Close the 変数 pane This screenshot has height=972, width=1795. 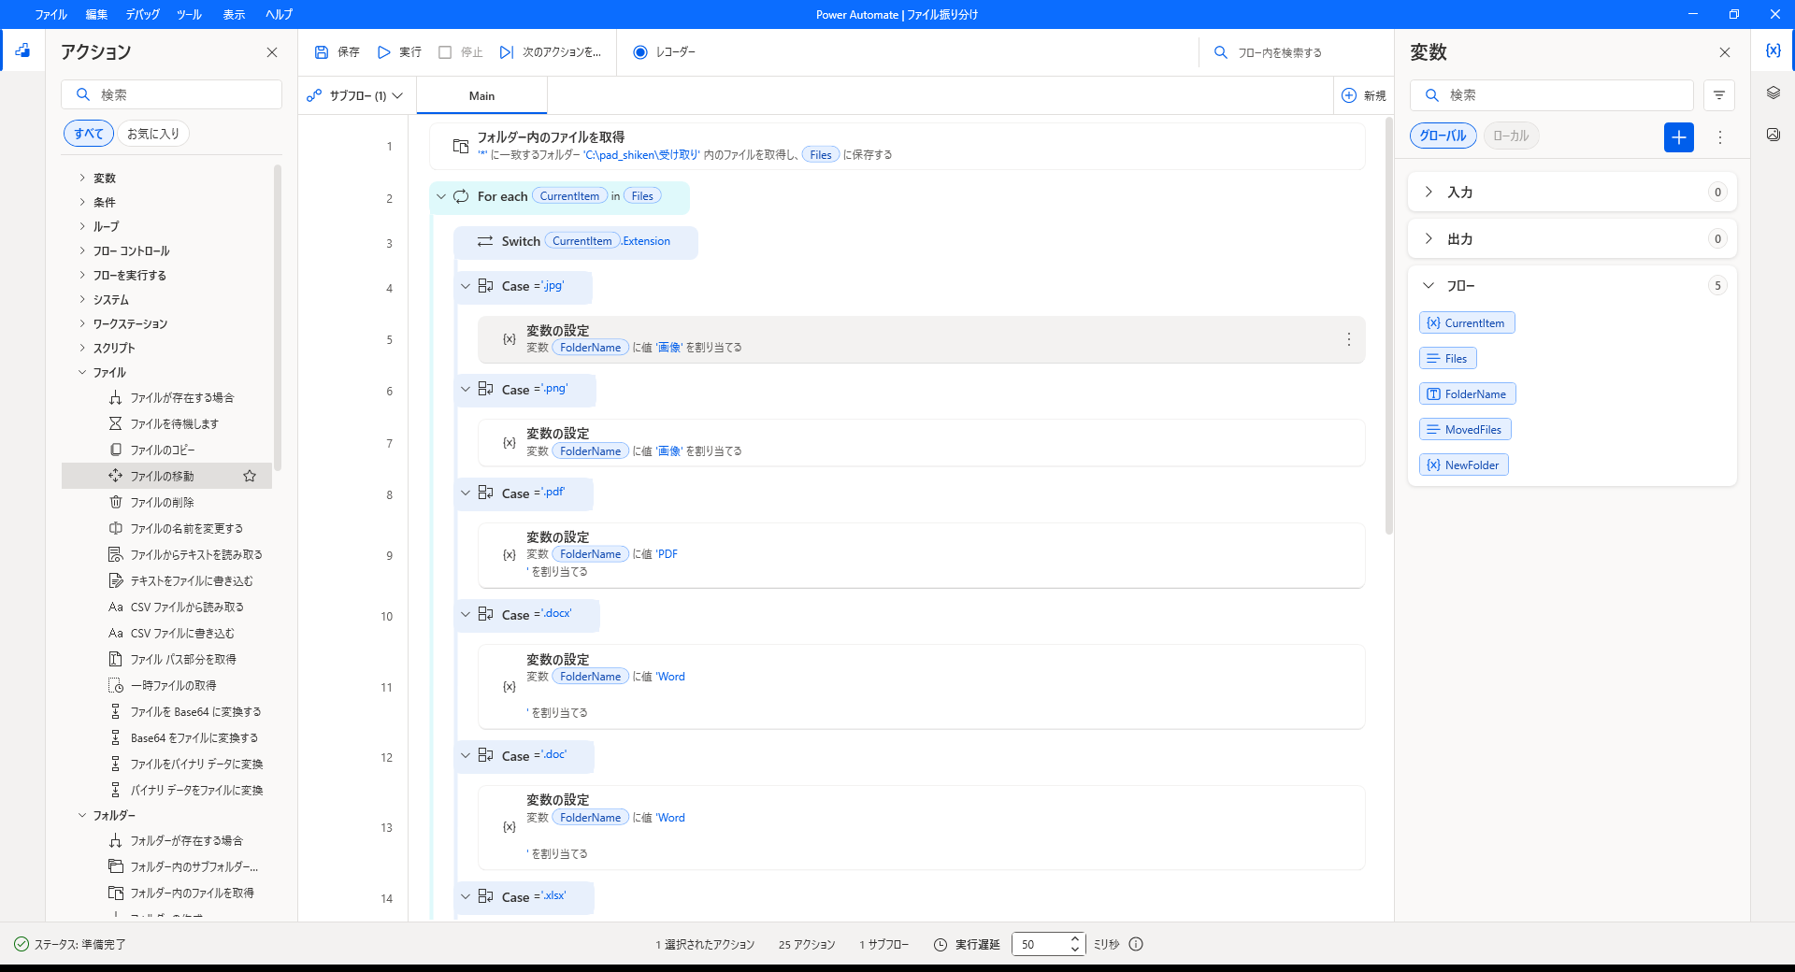pos(1725,52)
